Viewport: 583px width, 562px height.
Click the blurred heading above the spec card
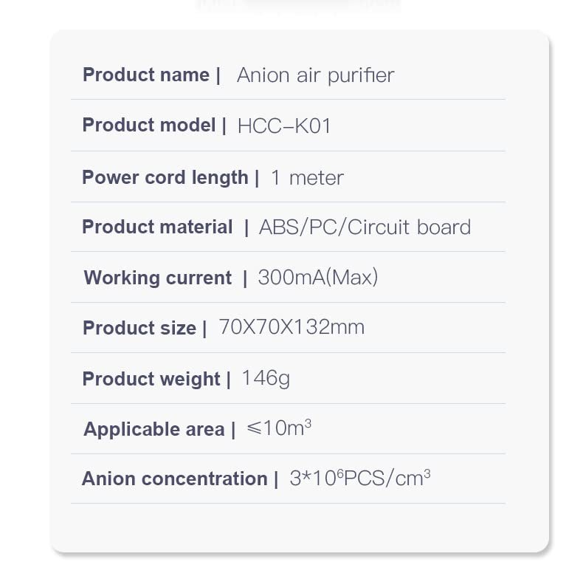tap(299, 6)
